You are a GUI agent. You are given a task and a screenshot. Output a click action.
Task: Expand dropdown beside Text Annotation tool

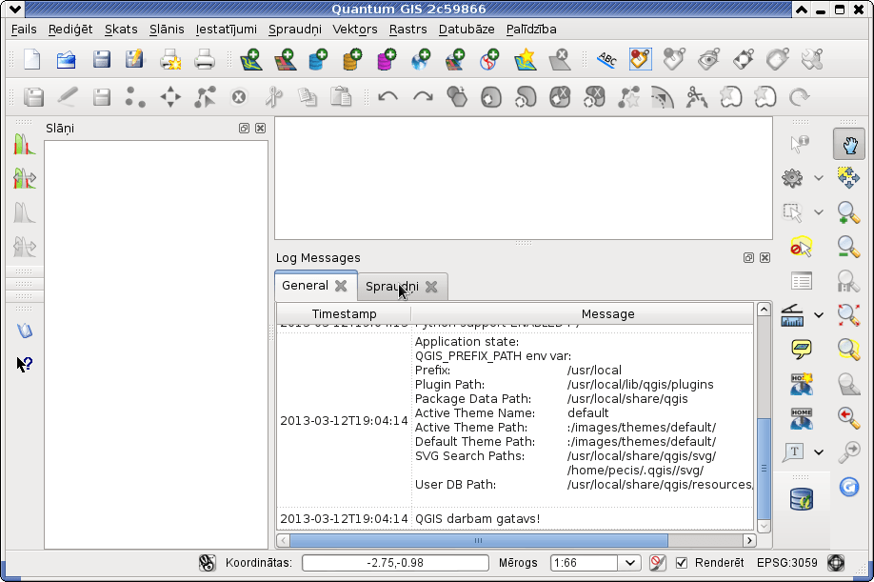point(818,452)
